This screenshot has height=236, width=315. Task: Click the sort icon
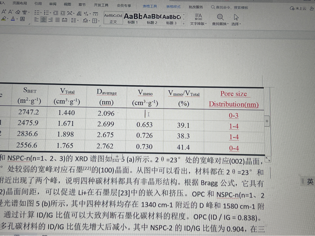coord(79,13)
